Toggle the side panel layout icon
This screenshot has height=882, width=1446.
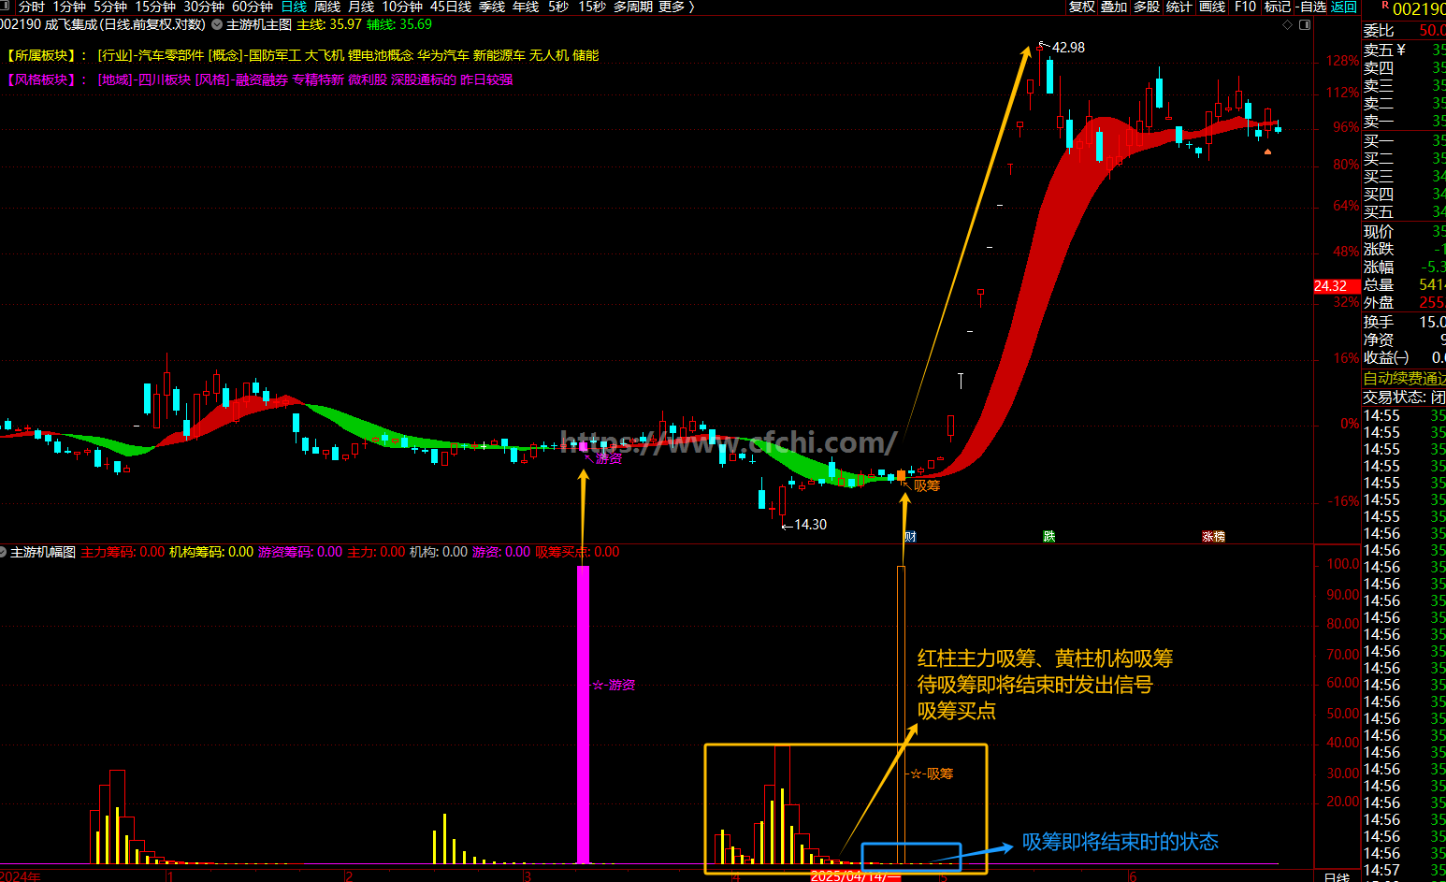pos(1305,24)
